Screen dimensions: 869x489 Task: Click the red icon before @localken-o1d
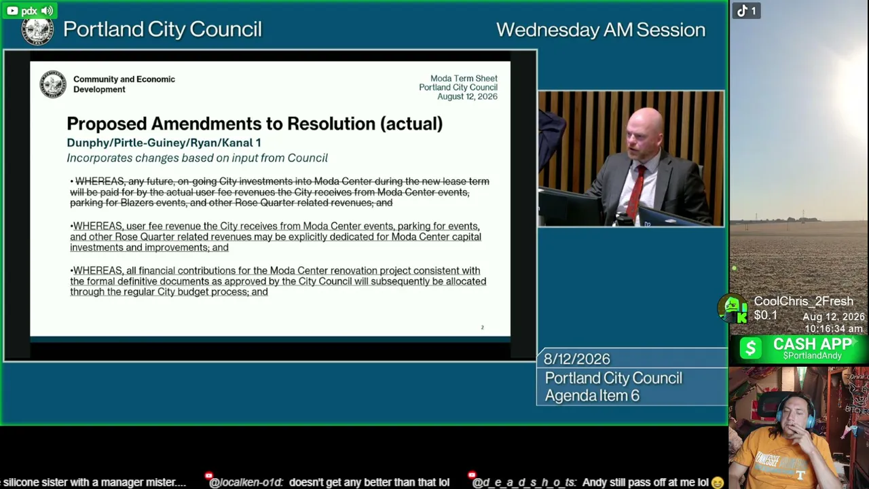(x=208, y=477)
